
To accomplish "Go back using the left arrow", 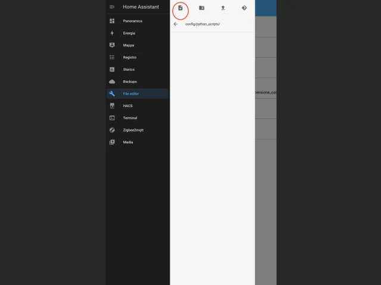I will (x=176, y=24).
